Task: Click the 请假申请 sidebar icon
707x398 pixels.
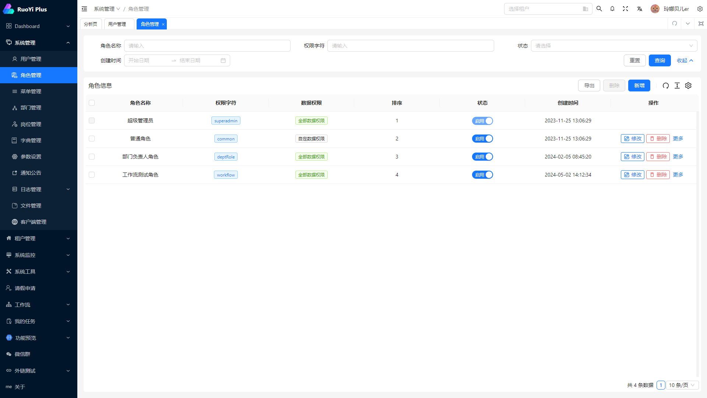Action: tap(9, 288)
